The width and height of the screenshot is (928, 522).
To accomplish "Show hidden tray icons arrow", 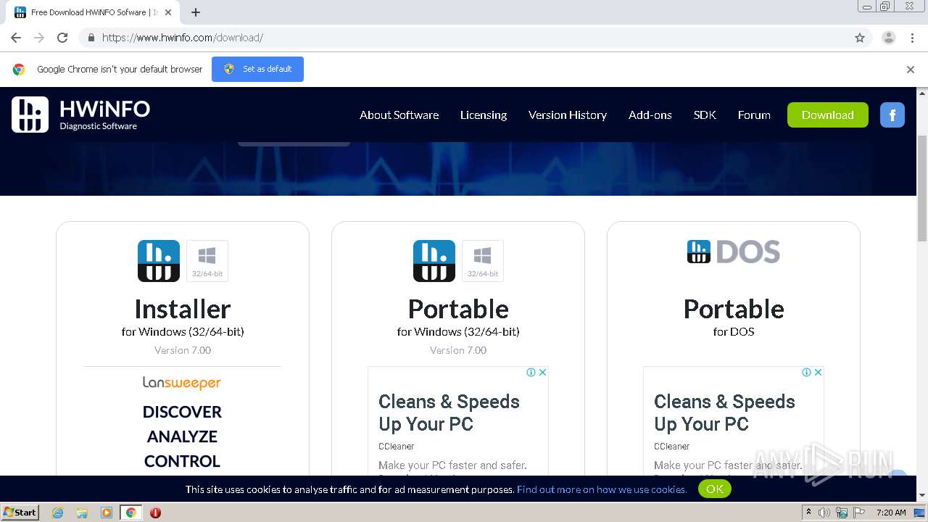I will pyautogui.click(x=808, y=513).
